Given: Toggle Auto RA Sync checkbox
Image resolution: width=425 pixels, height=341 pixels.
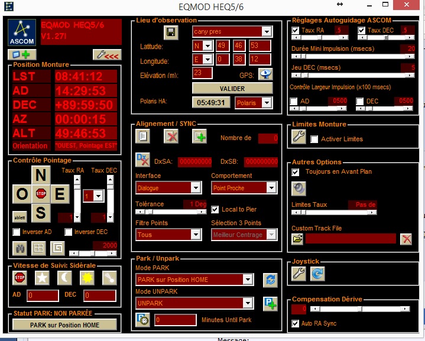Looking at the screenshot, I should point(296,323).
